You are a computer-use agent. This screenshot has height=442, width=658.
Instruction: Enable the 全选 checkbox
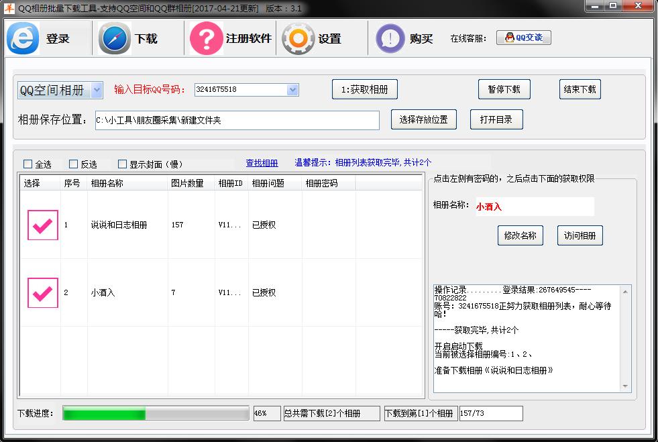point(28,164)
